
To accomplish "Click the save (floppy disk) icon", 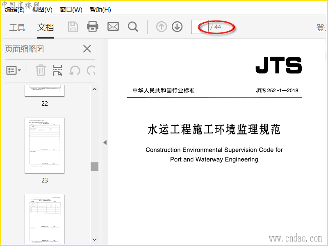I will 73,27.
